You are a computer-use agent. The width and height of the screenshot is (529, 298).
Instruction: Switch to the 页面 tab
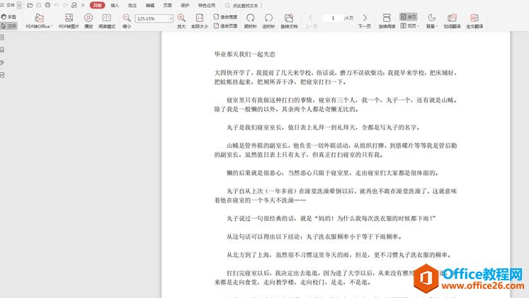[x=167, y=6]
